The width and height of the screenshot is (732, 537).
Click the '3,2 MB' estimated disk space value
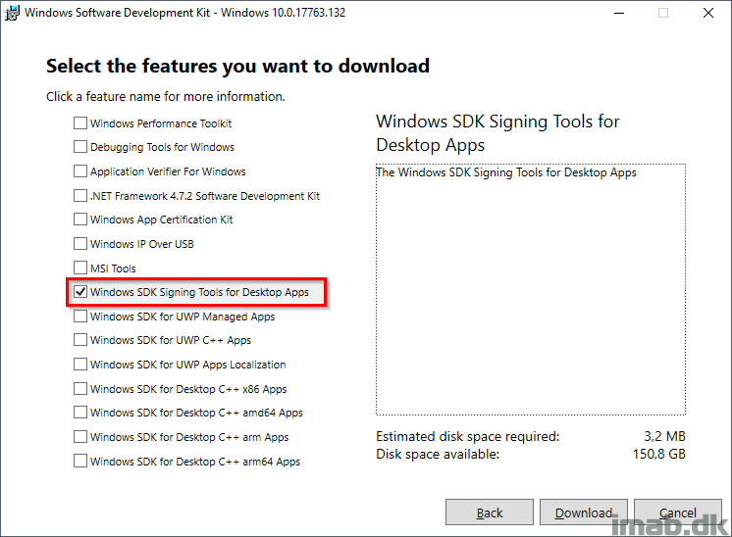point(664,436)
